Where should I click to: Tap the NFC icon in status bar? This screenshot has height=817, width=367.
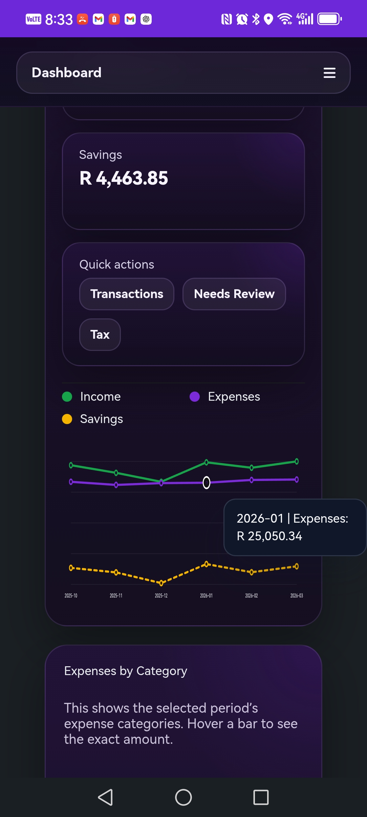tap(225, 18)
